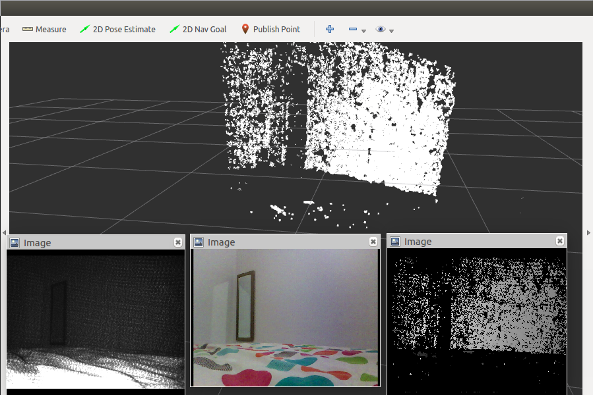This screenshot has height=395, width=593.
Task: Click the blue plus icon to add a tool
Action: 329,29
